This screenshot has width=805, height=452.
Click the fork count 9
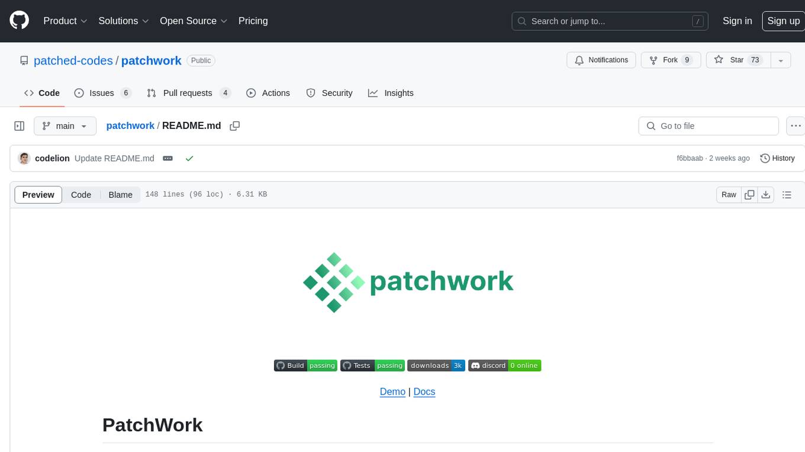point(687,60)
